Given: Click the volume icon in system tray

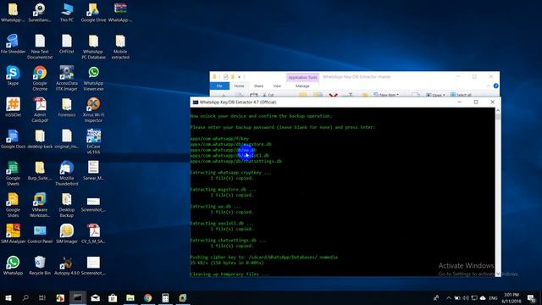Looking at the screenshot, I should [x=466, y=297].
